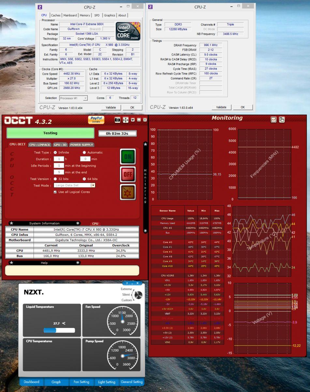The image size is (310, 392).
Task: Click the PayPal Donate badge
Action: pos(96,120)
